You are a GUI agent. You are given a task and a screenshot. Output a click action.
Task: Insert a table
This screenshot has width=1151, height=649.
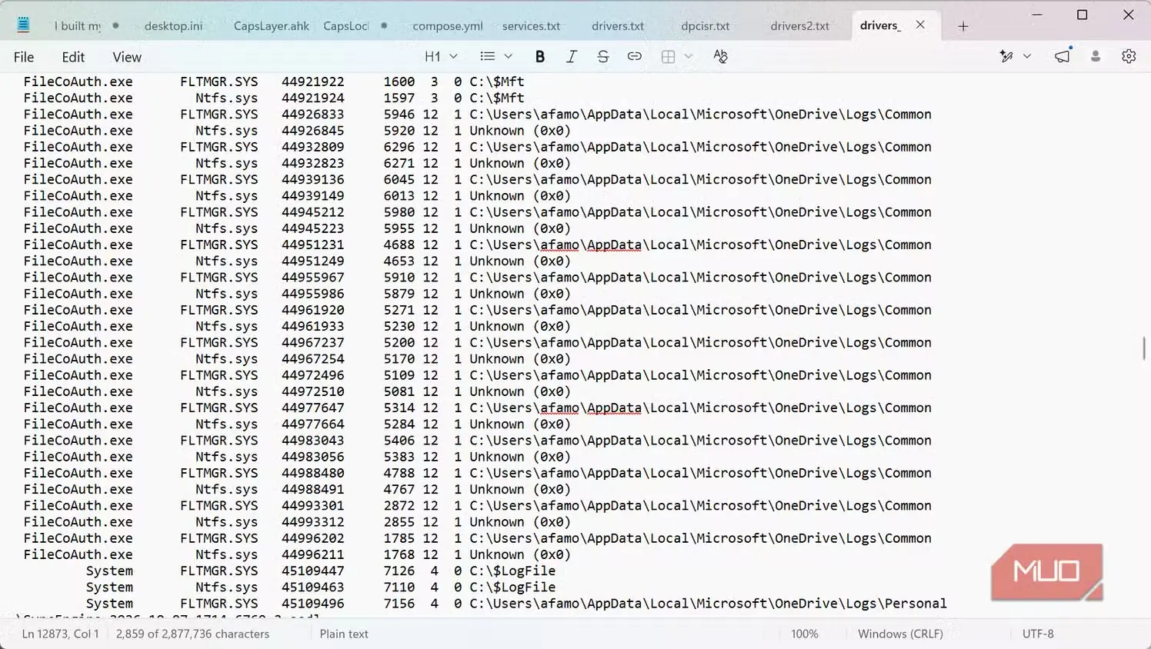(668, 56)
